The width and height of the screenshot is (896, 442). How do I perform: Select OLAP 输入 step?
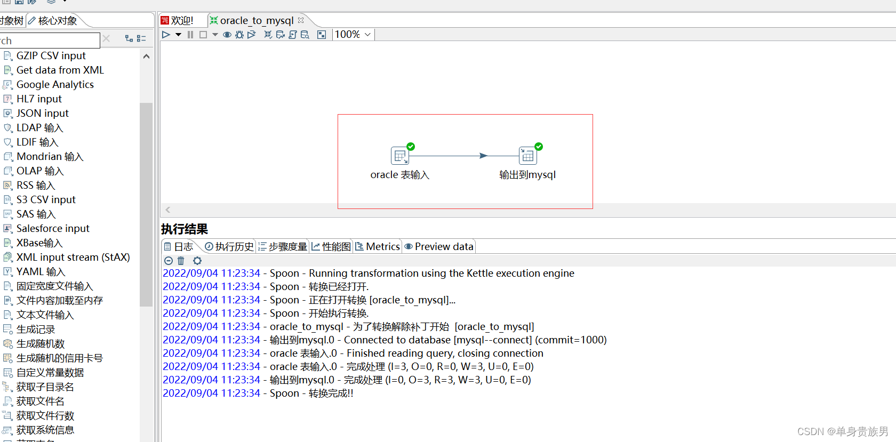(x=40, y=171)
